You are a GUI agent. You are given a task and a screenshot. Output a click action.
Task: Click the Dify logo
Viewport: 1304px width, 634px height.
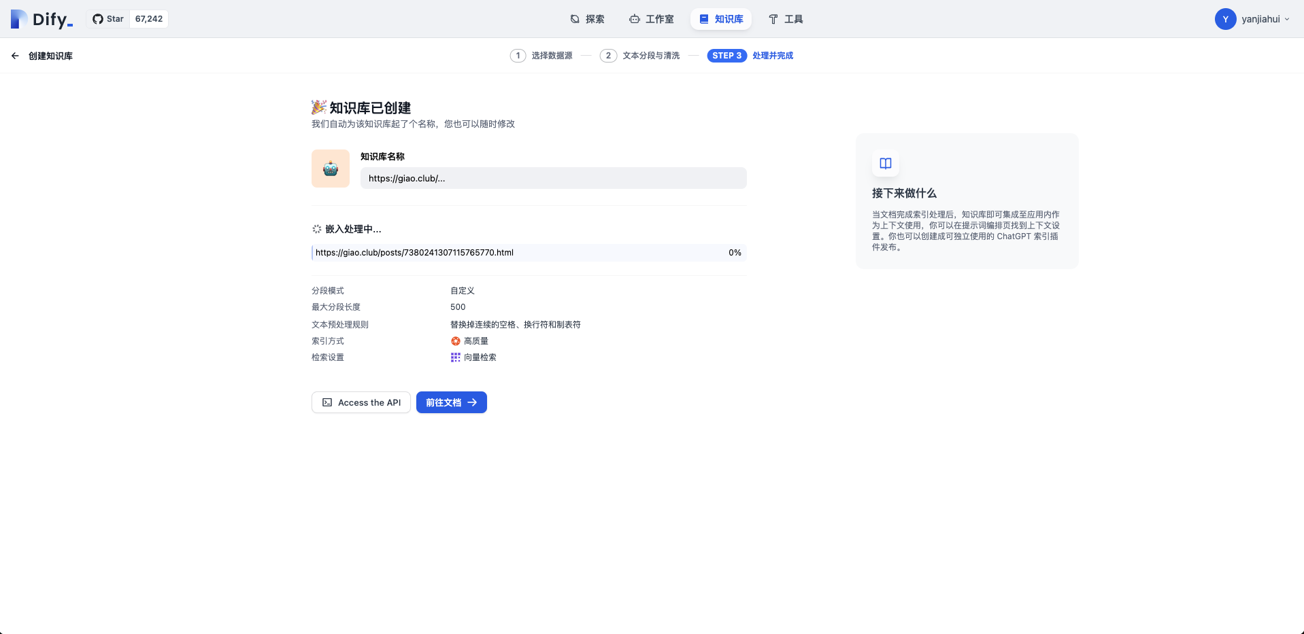pos(42,19)
